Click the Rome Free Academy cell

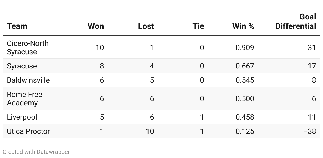tap(25, 98)
